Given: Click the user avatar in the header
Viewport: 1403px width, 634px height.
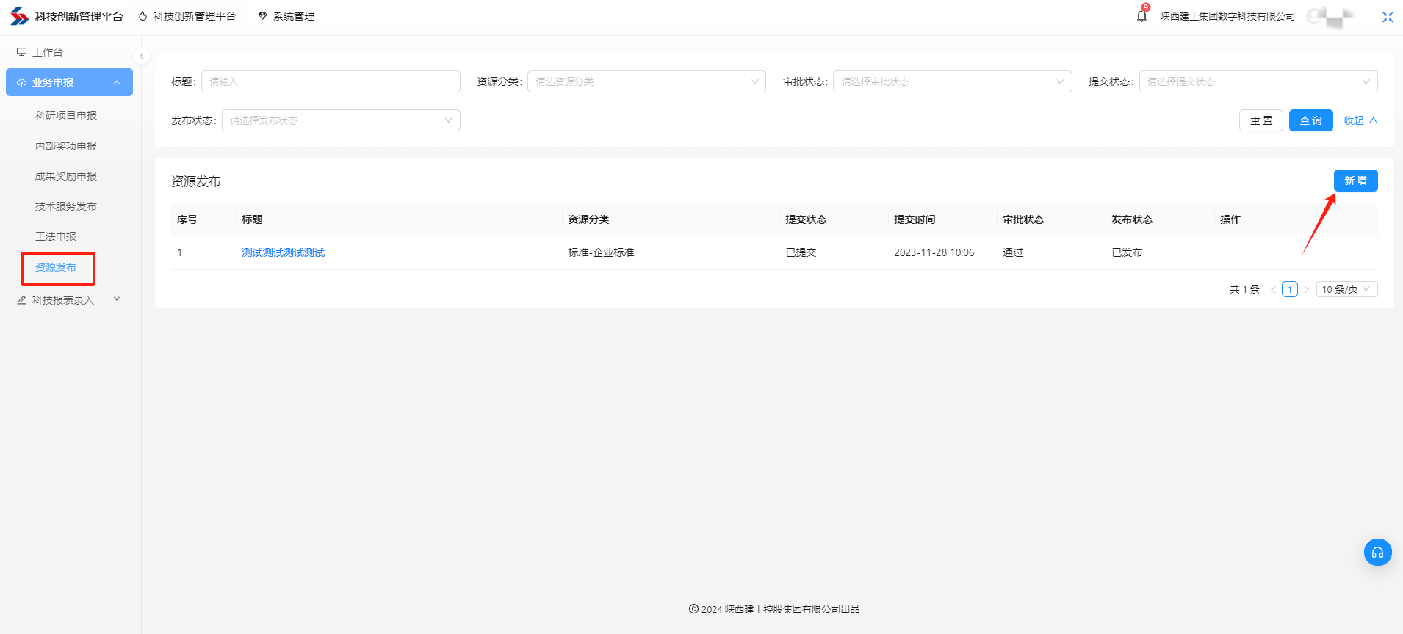Looking at the screenshot, I should [1330, 16].
